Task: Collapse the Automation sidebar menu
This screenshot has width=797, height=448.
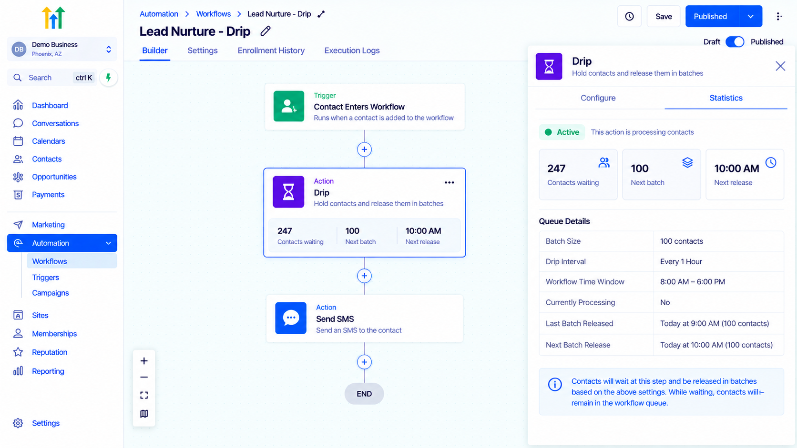Action: (108, 243)
